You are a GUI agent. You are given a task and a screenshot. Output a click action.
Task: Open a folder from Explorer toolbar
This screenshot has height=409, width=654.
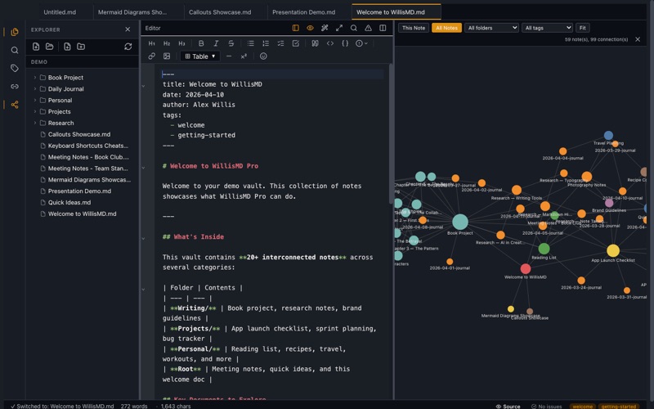click(x=50, y=47)
